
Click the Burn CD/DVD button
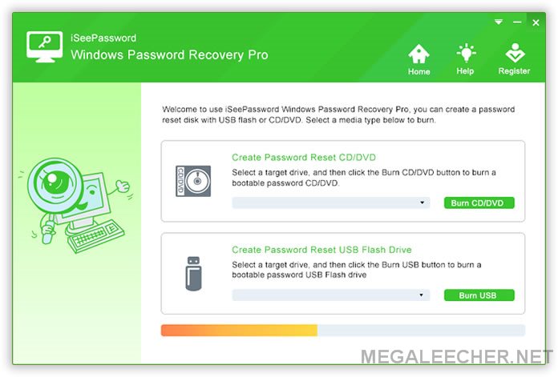click(479, 203)
